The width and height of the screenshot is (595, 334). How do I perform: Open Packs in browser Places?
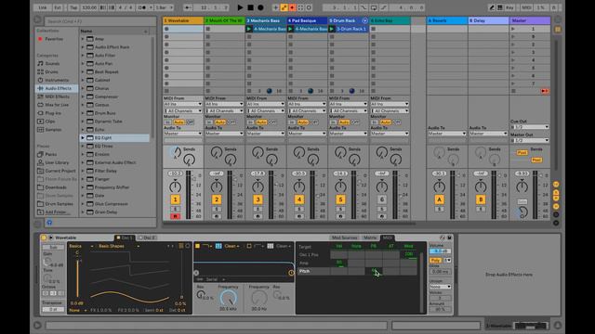[x=50, y=155]
